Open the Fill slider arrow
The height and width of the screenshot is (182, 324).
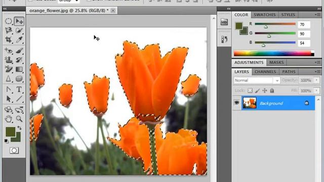316,90
